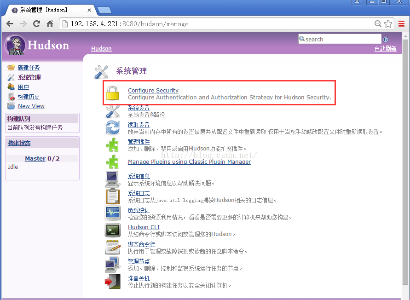The height and width of the screenshot is (300, 410).
Task: Open the Master node link
Action: [x=35, y=158]
